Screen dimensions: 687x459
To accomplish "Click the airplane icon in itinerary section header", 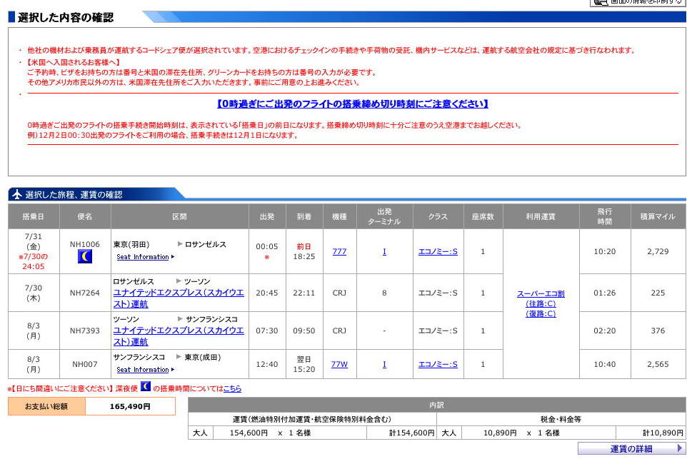I will pyautogui.click(x=16, y=194).
